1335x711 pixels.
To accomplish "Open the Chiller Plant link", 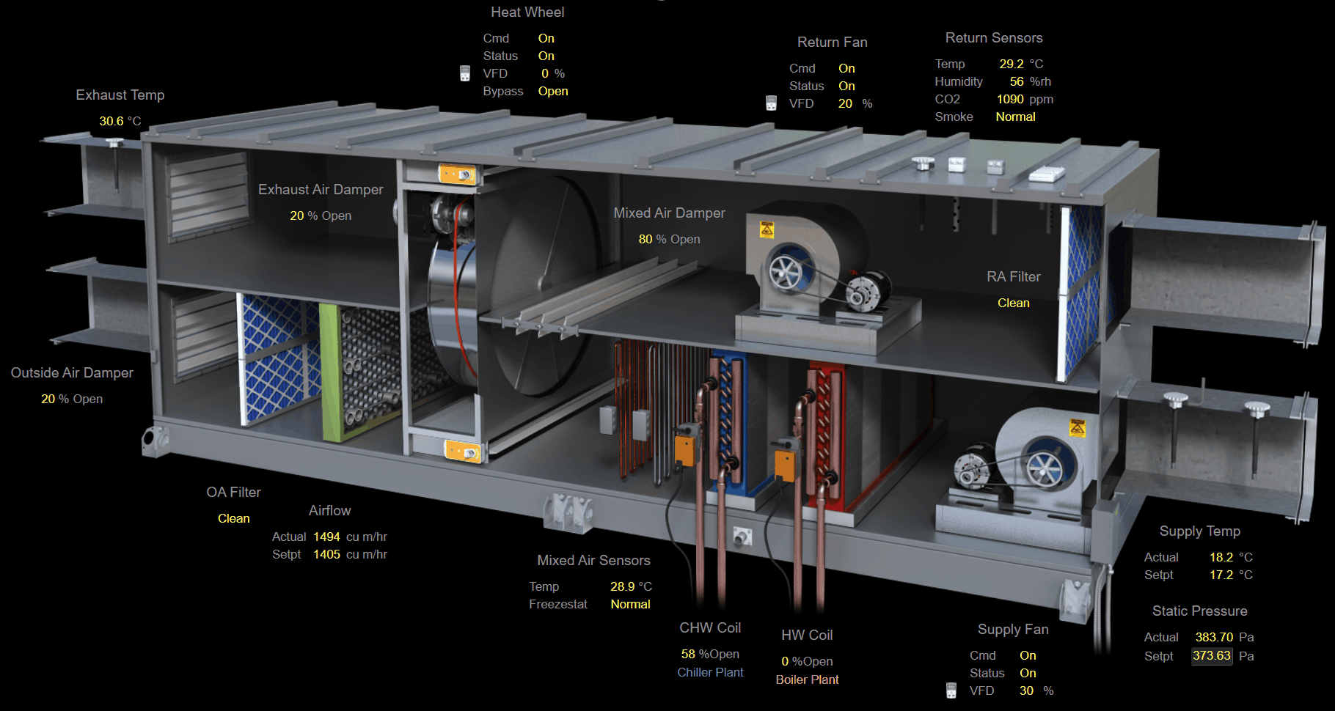I will pos(710,672).
